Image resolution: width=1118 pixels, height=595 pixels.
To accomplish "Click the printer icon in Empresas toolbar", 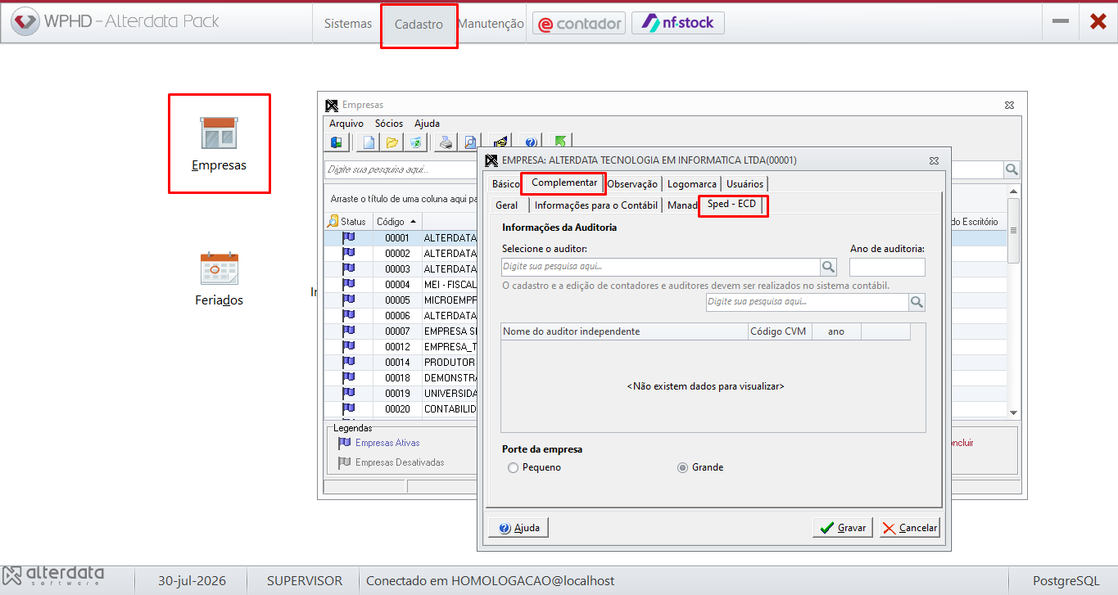I will [x=446, y=142].
